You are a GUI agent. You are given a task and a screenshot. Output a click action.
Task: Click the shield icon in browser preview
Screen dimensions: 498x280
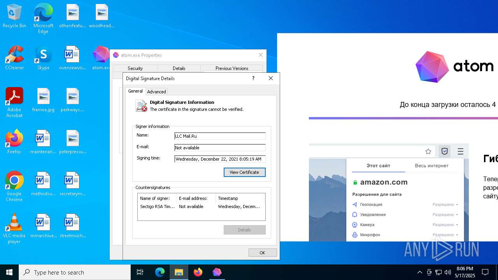click(445, 151)
